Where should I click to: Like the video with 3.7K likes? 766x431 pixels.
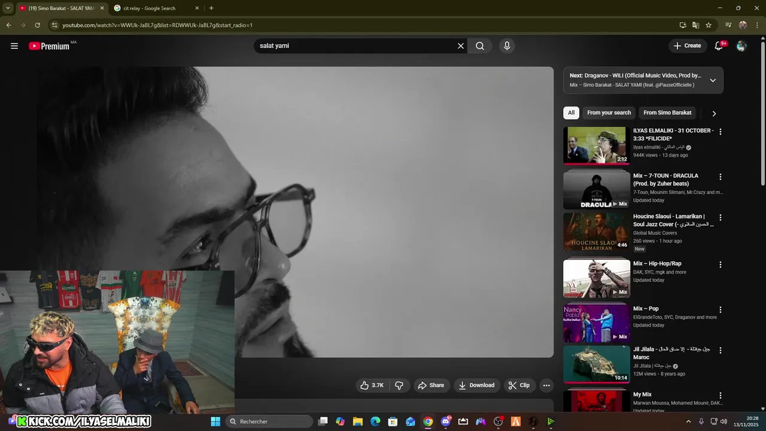point(372,386)
